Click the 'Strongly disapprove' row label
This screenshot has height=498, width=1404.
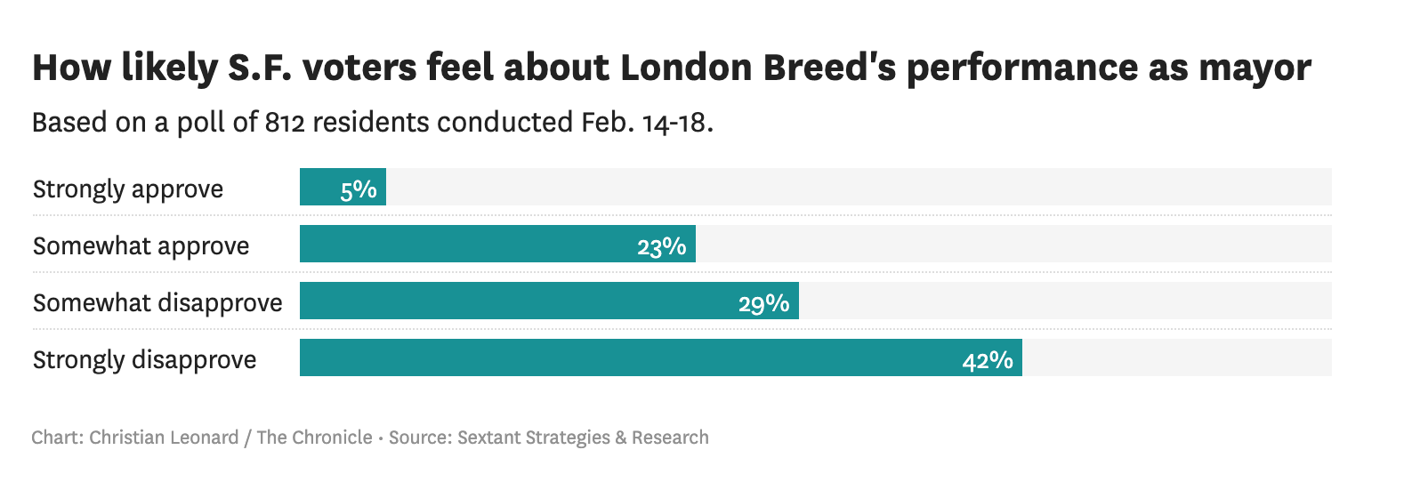pyautogui.click(x=144, y=360)
